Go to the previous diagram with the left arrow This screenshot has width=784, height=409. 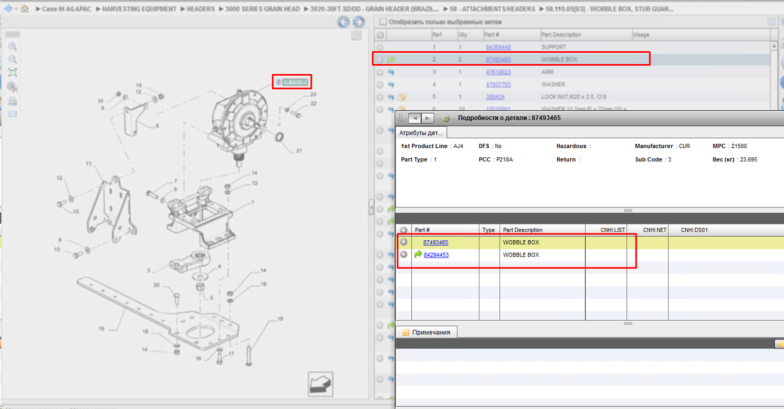[343, 22]
